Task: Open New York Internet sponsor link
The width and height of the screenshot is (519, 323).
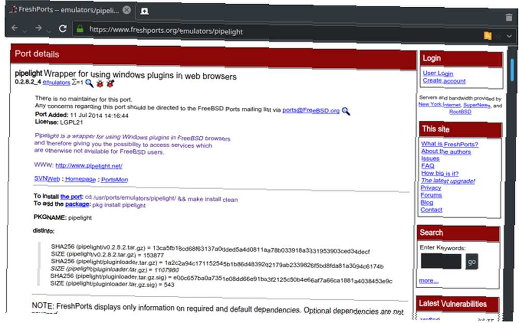Action: pos(440,105)
